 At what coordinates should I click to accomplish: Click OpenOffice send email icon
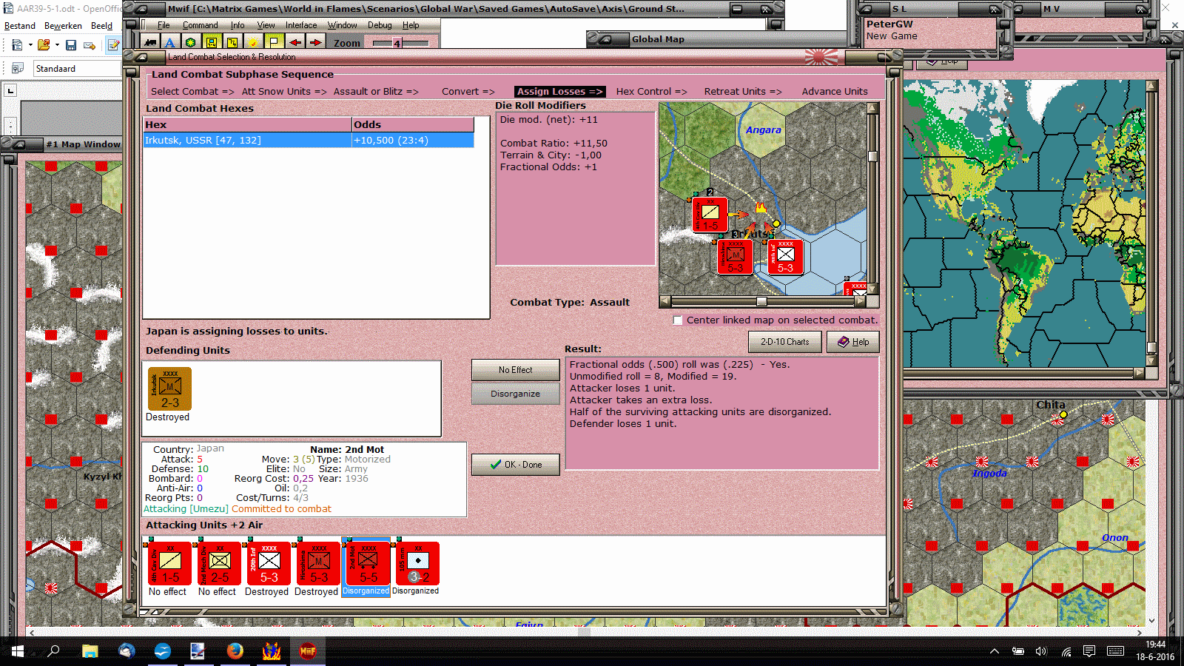coord(90,45)
